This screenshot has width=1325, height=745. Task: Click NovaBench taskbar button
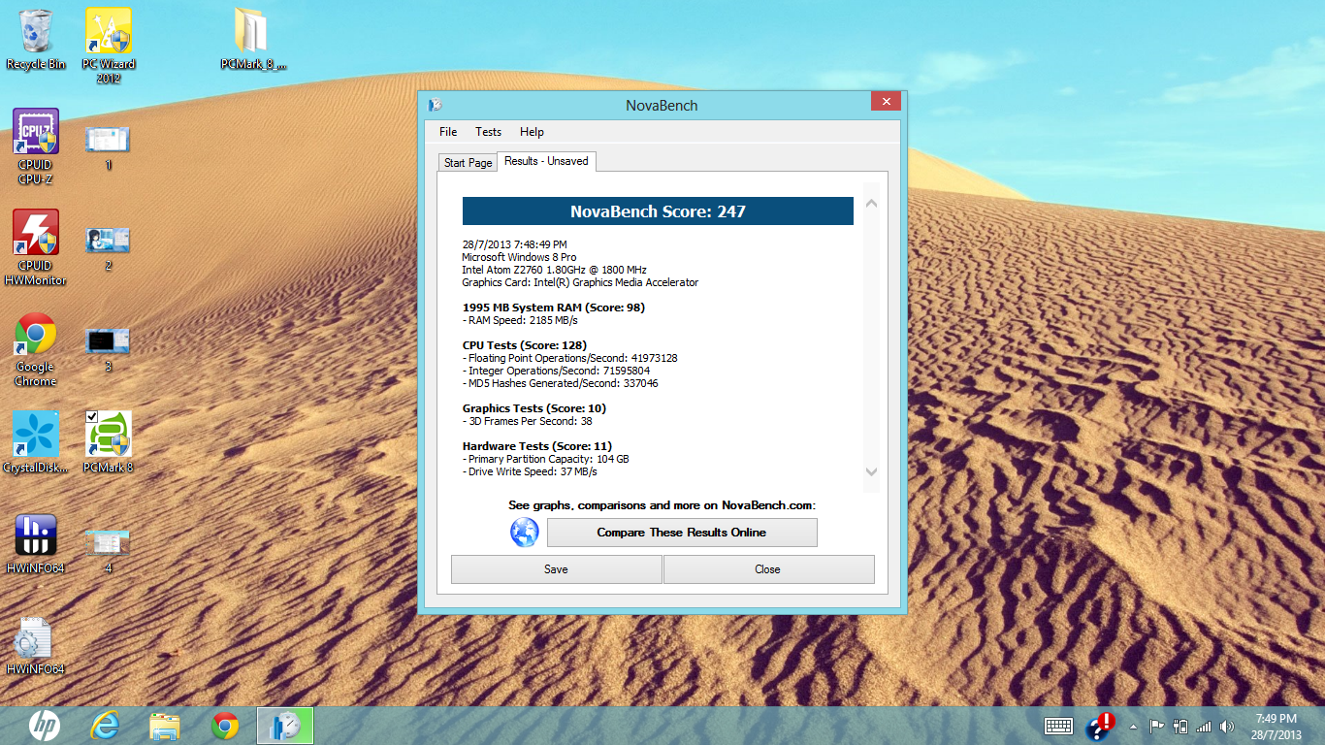[285, 726]
